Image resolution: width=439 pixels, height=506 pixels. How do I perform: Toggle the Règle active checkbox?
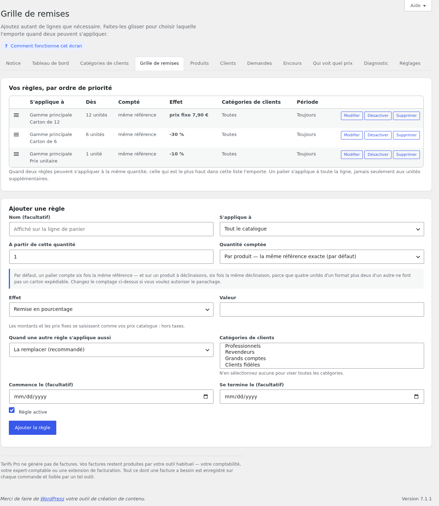pos(12,410)
